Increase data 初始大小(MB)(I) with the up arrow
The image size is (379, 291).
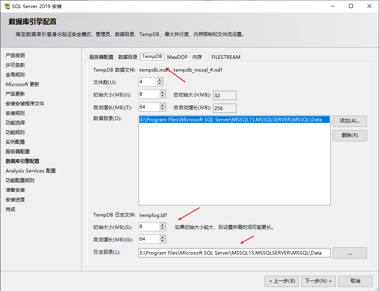coord(163,92)
